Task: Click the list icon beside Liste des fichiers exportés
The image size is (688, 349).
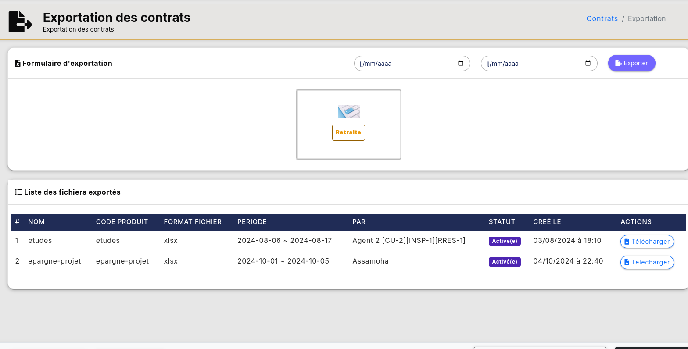Action: [x=18, y=192]
